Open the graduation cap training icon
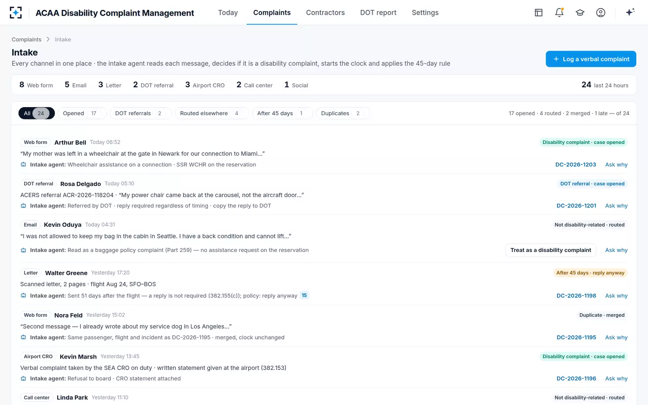 580,13
